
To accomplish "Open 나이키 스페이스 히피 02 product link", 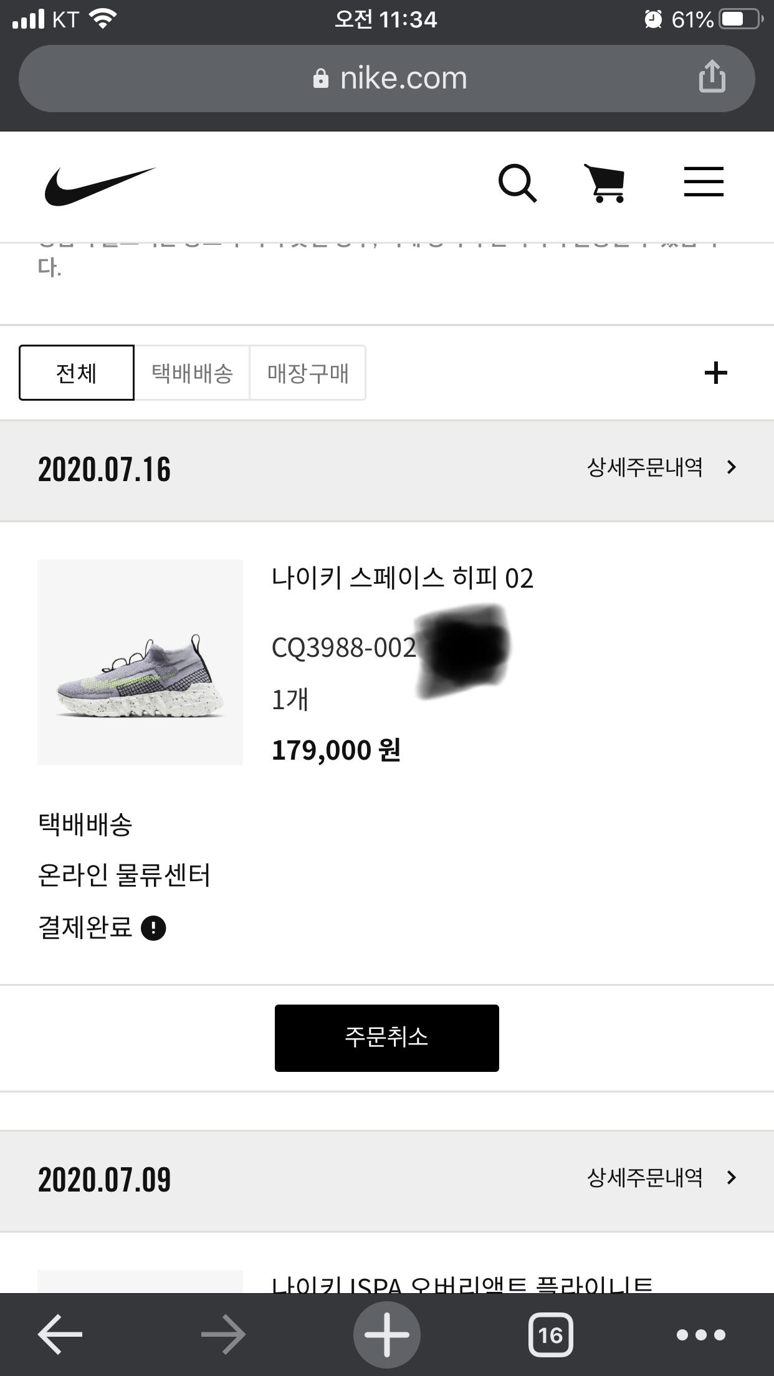I will pos(403,578).
